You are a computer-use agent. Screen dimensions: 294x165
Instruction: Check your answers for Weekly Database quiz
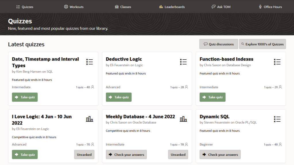126,154
